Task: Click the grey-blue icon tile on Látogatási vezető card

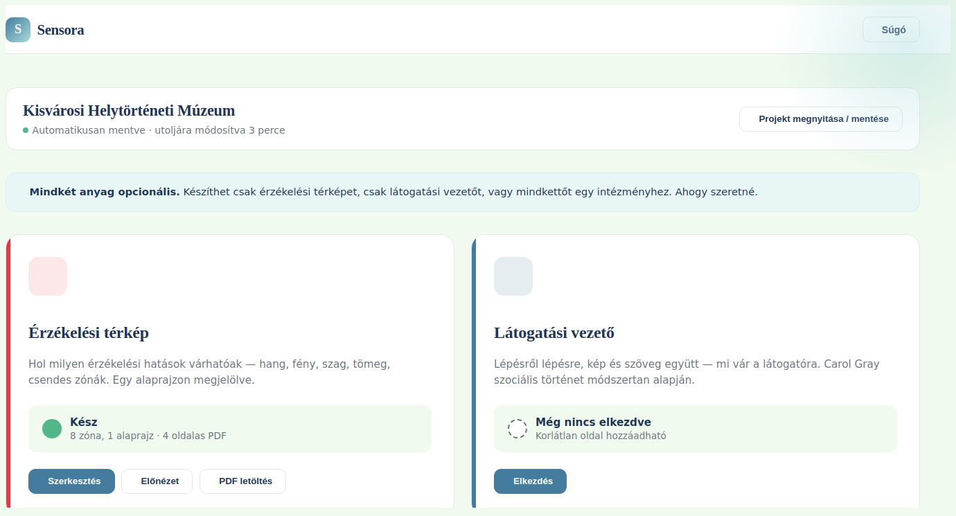Action: 513,276
